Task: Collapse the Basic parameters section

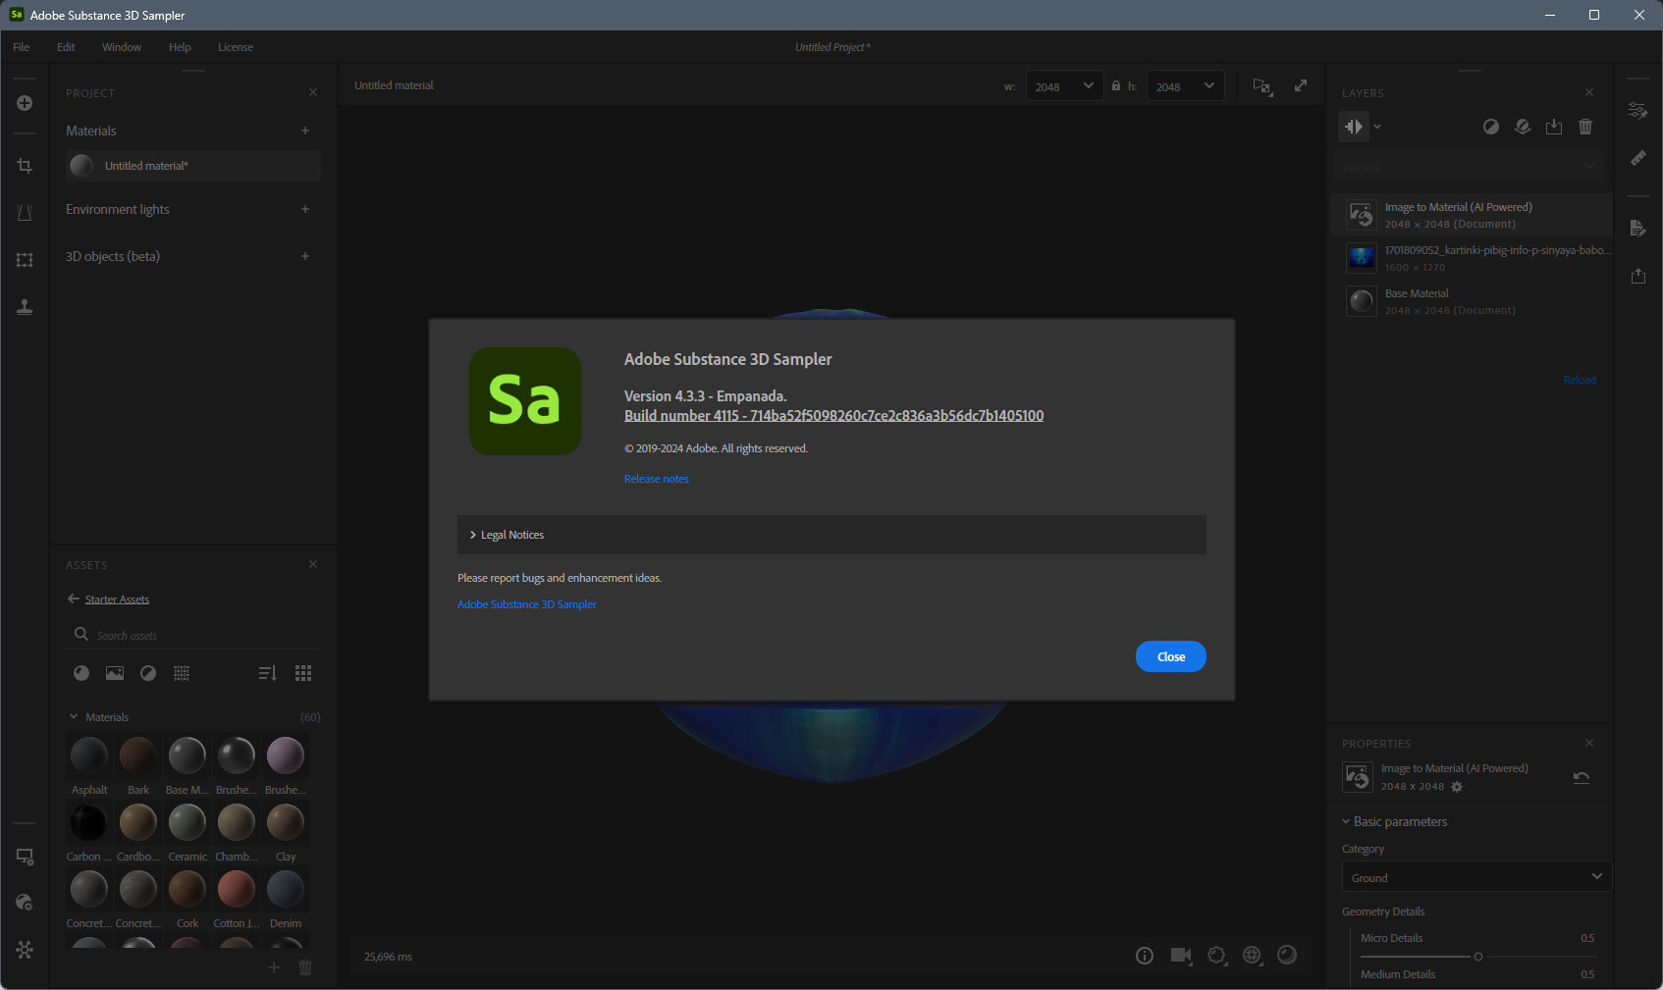Action: [1346, 821]
